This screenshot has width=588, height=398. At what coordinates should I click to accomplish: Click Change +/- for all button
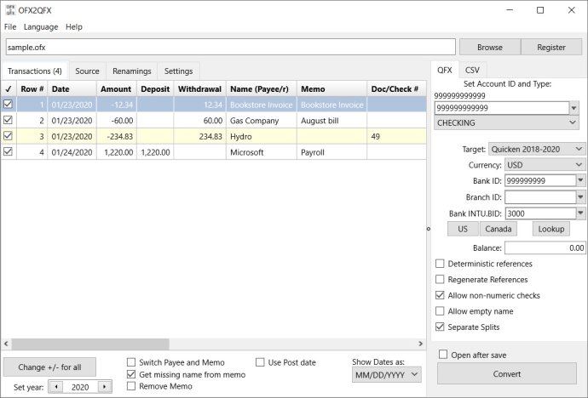click(49, 367)
